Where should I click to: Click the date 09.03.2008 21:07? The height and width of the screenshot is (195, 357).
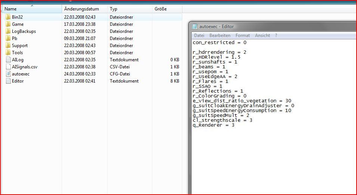point(80,38)
